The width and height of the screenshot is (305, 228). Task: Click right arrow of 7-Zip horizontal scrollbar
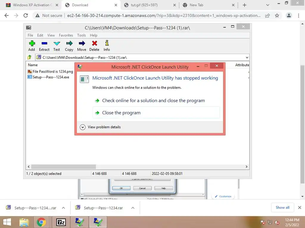(x=246, y=167)
